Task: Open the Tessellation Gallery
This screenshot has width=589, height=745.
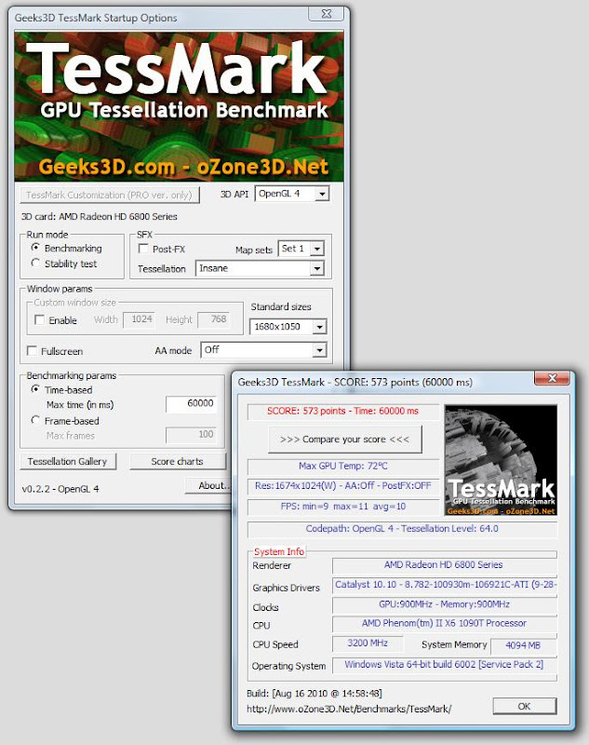Action: coord(68,461)
